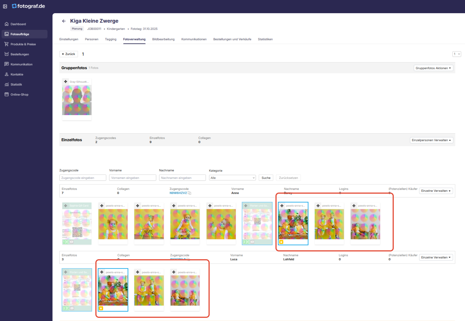The width and height of the screenshot is (465, 321).
Task: Click the Planung status badge
Action: (x=77, y=29)
